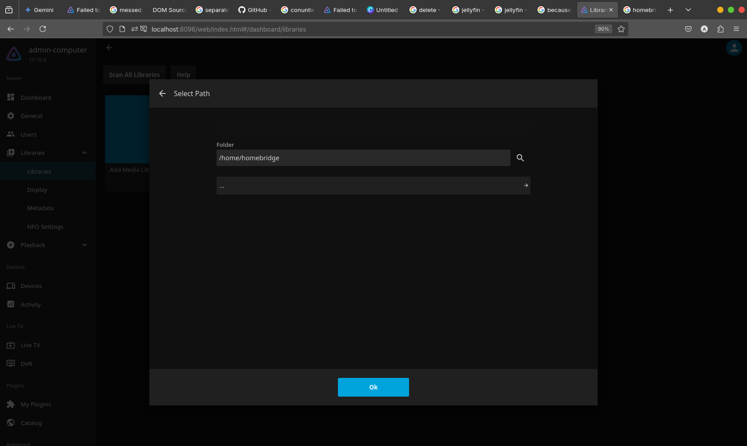Open the parent directory "..." entry
Viewport: 747px width, 446px height.
[x=373, y=186]
